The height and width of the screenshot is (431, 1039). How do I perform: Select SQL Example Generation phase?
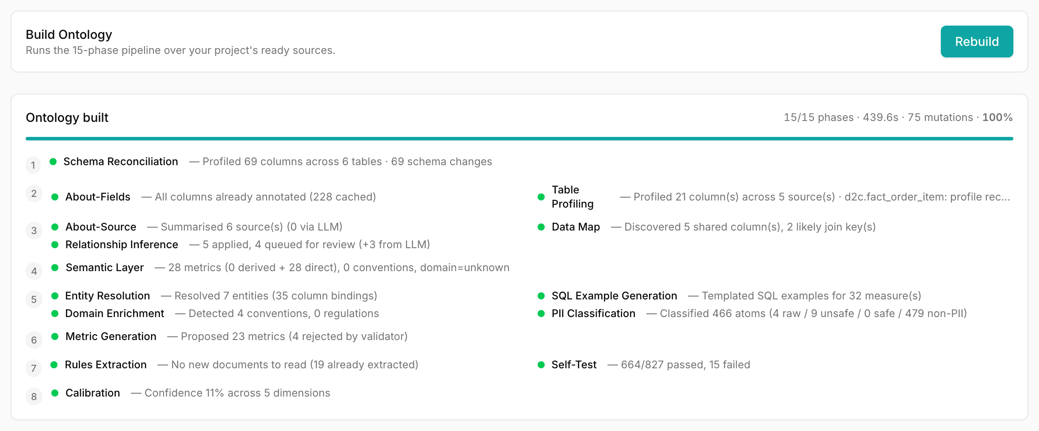point(615,296)
